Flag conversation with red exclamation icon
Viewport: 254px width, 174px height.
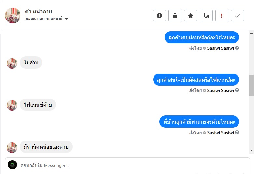point(222,16)
